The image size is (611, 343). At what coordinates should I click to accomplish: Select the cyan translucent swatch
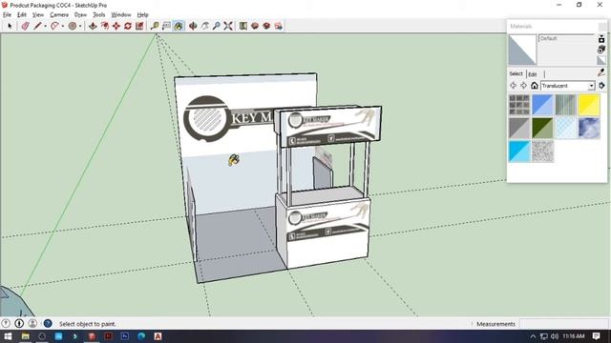519,151
